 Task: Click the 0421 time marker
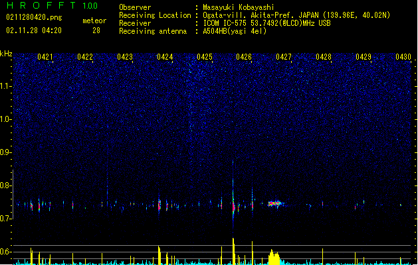tap(45, 57)
